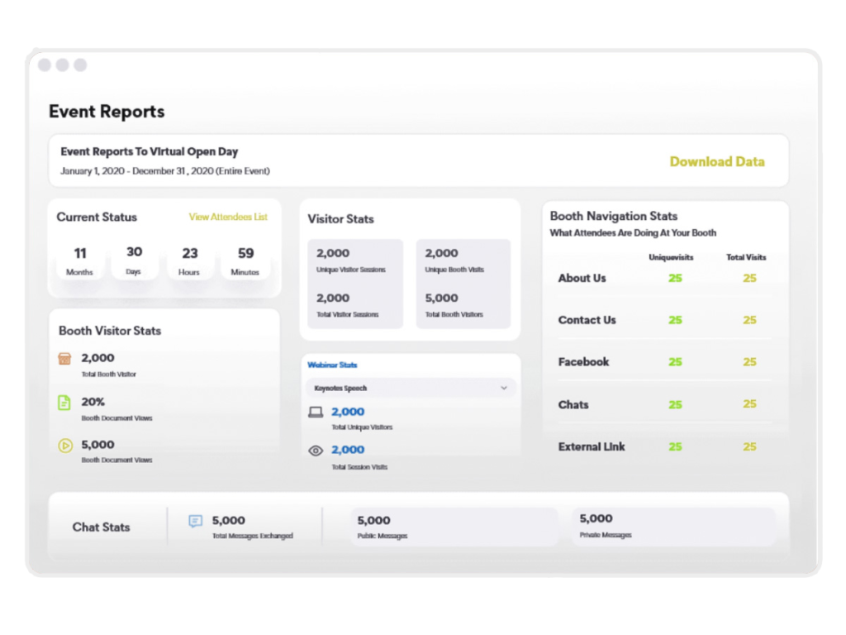Click Chats unique visits value 25

[676, 404]
